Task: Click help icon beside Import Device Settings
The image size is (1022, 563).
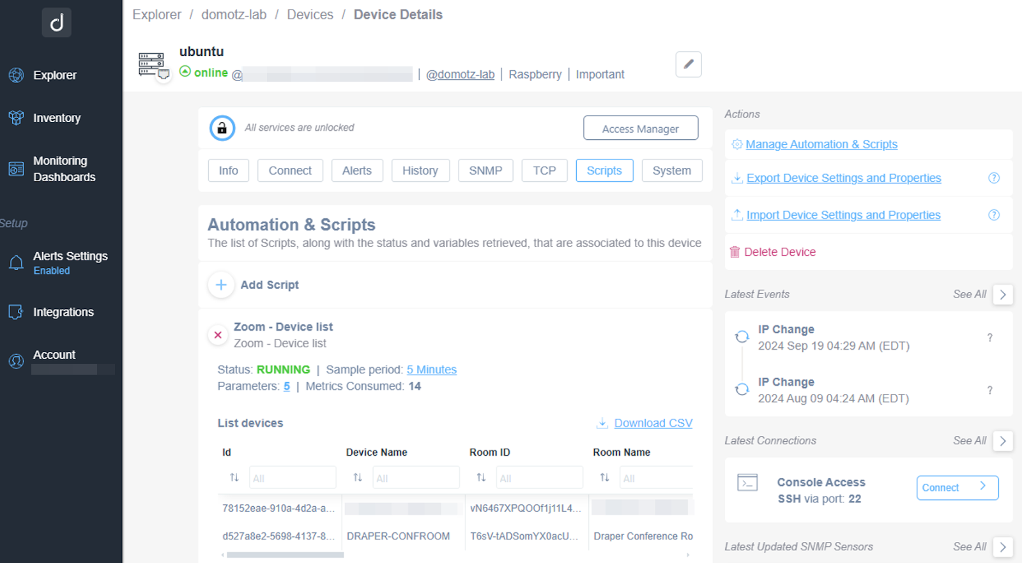Action: [993, 215]
